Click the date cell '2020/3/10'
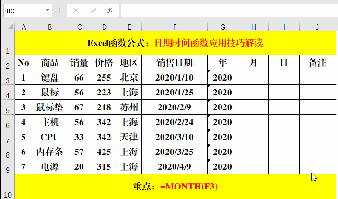Image resolution: width=338 pixels, height=199 pixels. coord(175,137)
